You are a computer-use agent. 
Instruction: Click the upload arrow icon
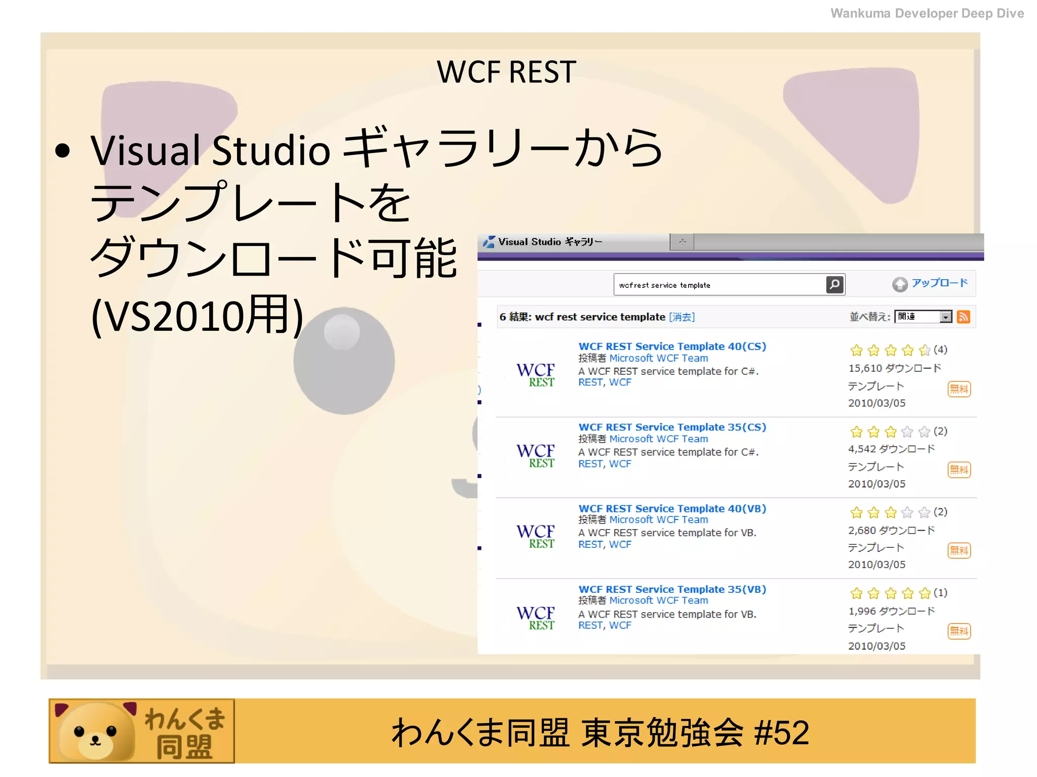point(899,284)
